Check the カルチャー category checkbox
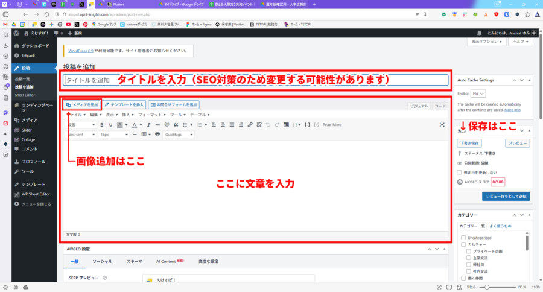The width and height of the screenshot is (543, 292). pos(463,244)
